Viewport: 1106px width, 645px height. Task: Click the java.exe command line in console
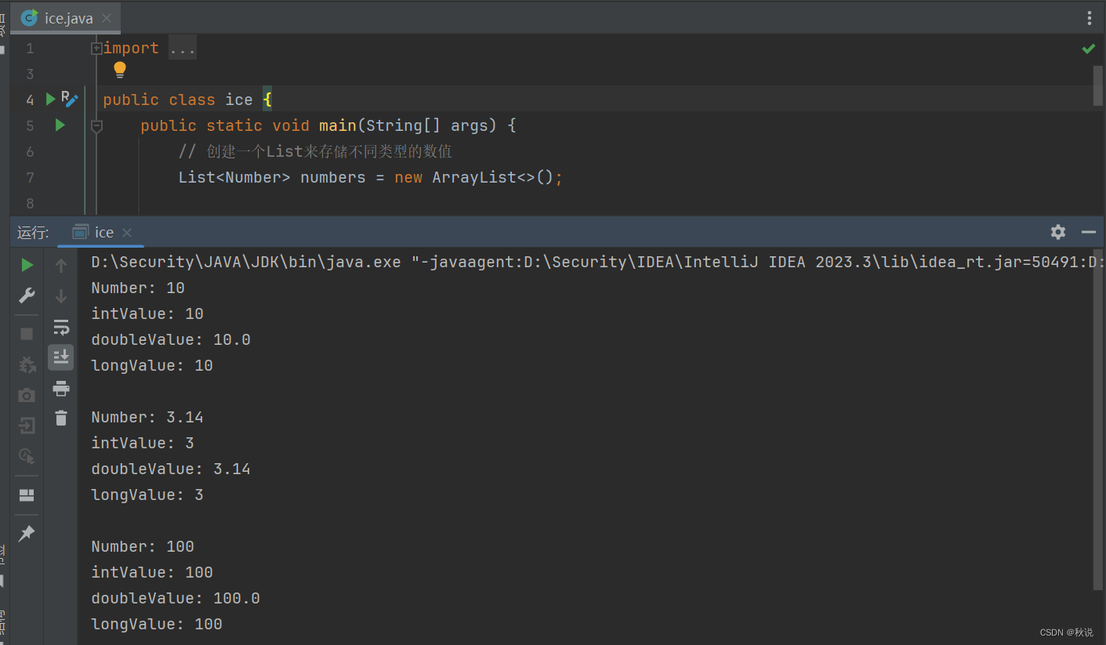pyautogui.click(x=598, y=262)
